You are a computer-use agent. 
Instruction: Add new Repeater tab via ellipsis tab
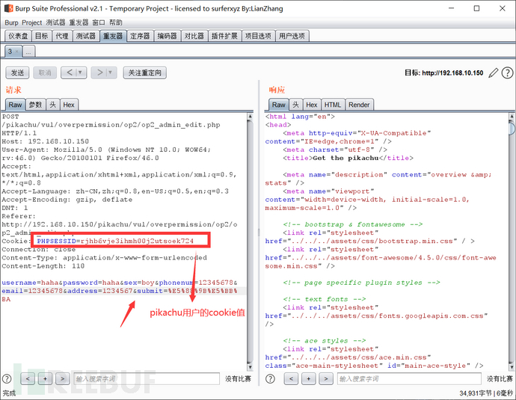pos(28,52)
